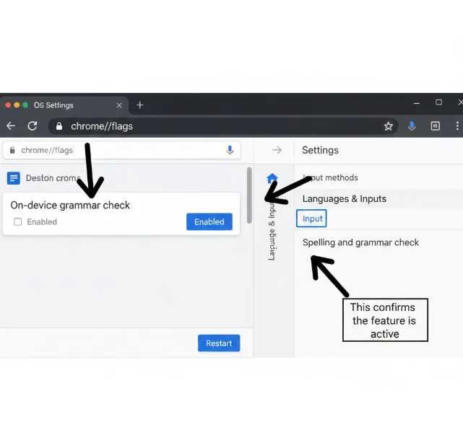Open Spelling and grammar check setting
The width and height of the screenshot is (463, 427).
(360, 242)
